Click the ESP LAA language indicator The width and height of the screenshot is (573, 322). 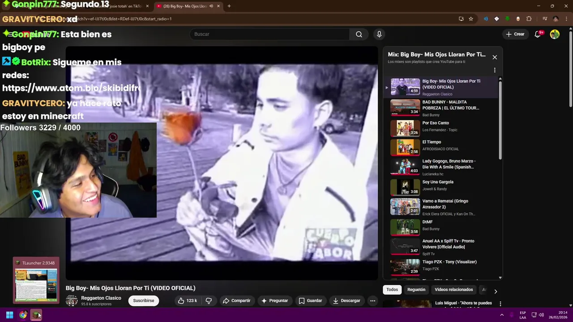click(523, 315)
